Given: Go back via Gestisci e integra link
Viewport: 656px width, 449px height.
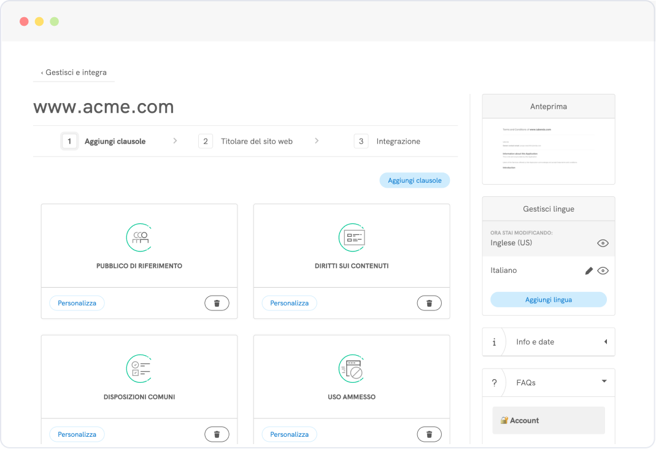Looking at the screenshot, I should tap(74, 72).
